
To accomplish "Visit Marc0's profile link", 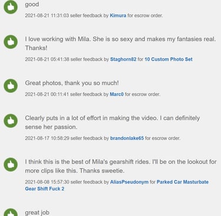I will (117, 94).
